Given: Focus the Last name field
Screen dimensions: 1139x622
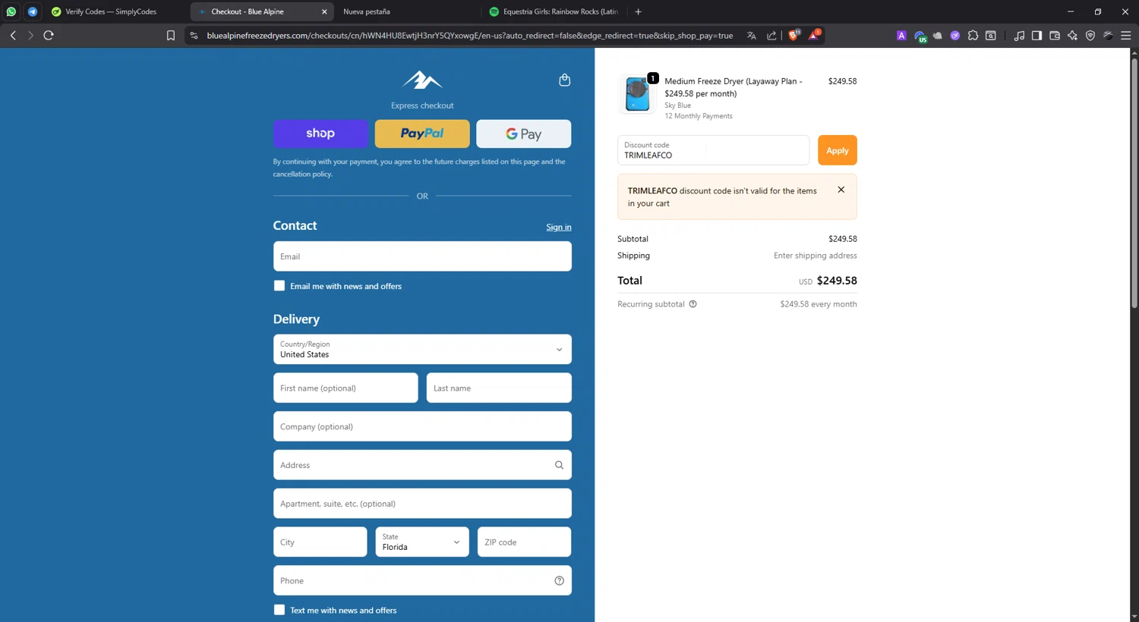Looking at the screenshot, I should click(x=499, y=388).
